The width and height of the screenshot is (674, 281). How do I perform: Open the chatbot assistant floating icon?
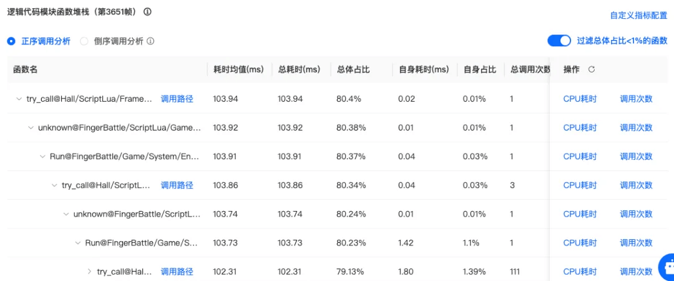coord(667,267)
